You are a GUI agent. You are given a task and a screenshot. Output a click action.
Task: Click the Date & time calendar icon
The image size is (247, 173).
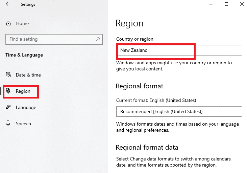(8, 74)
